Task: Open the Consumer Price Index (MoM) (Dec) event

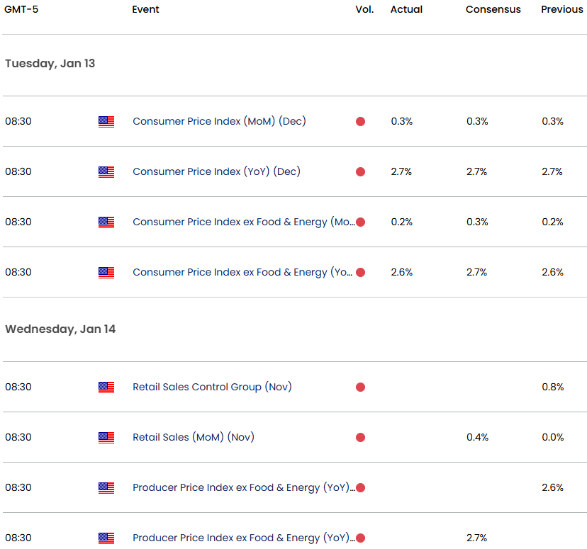Action: [x=219, y=121]
